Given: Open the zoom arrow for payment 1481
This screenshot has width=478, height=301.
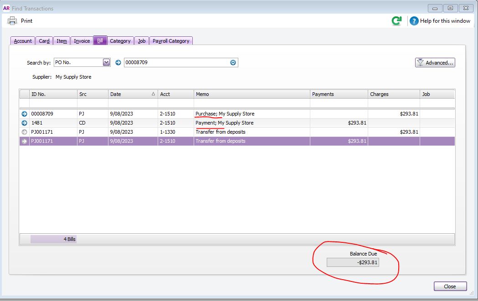Looking at the screenshot, I should coord(25,123).
